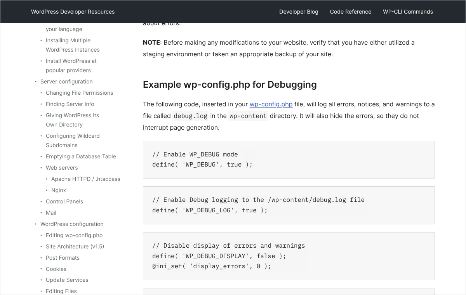Screen dimensions: 466x295
Task: Select Server configuration in sidebar
Action: 66,82
